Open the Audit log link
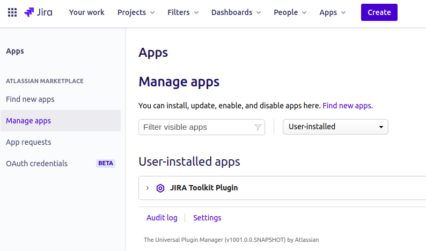This screenshot has height=251, width=426. click(162, 218)
